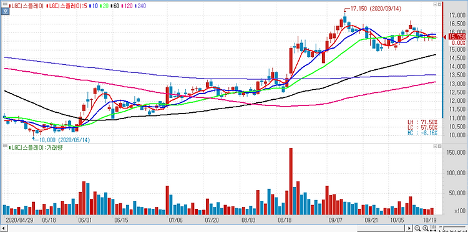Select the green 20-day moving average legend
The image size is (468, 232).
[104, 6]
